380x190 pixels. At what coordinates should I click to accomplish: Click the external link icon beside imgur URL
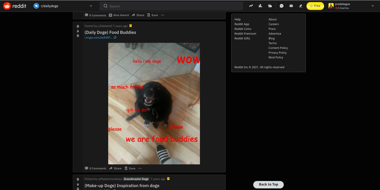(115, 38)
